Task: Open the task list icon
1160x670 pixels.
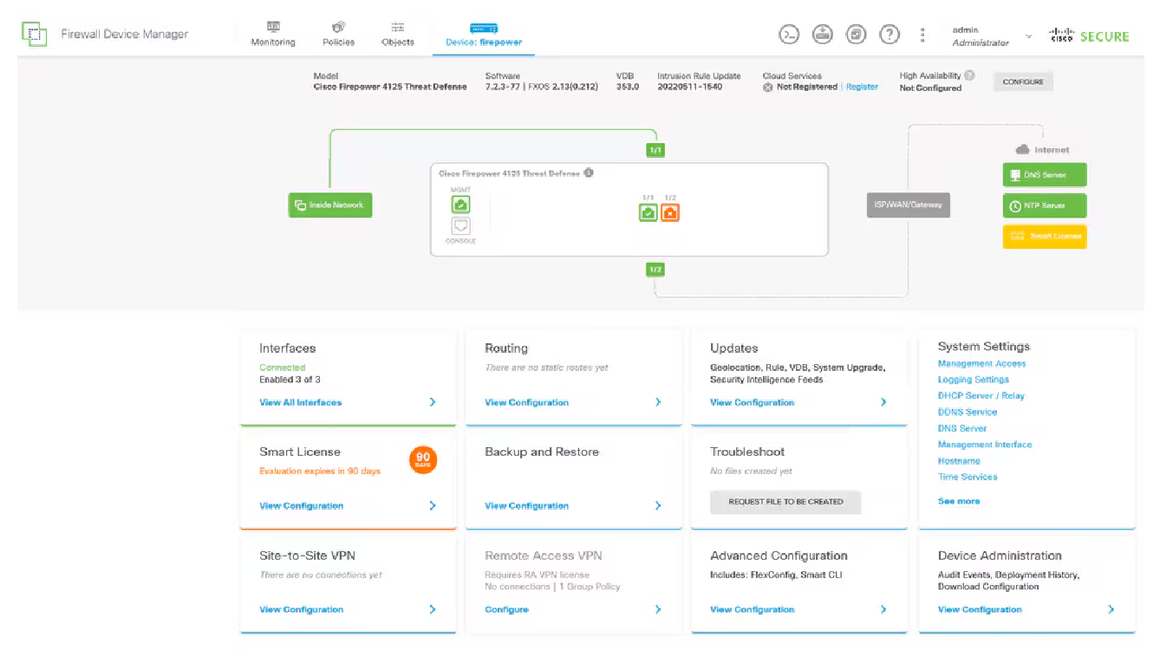Action: pos(856,35)
